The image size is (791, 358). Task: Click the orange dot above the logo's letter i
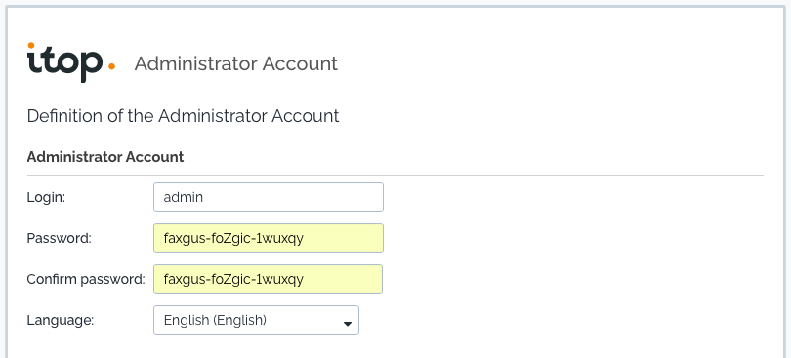[x=31, y=46]
